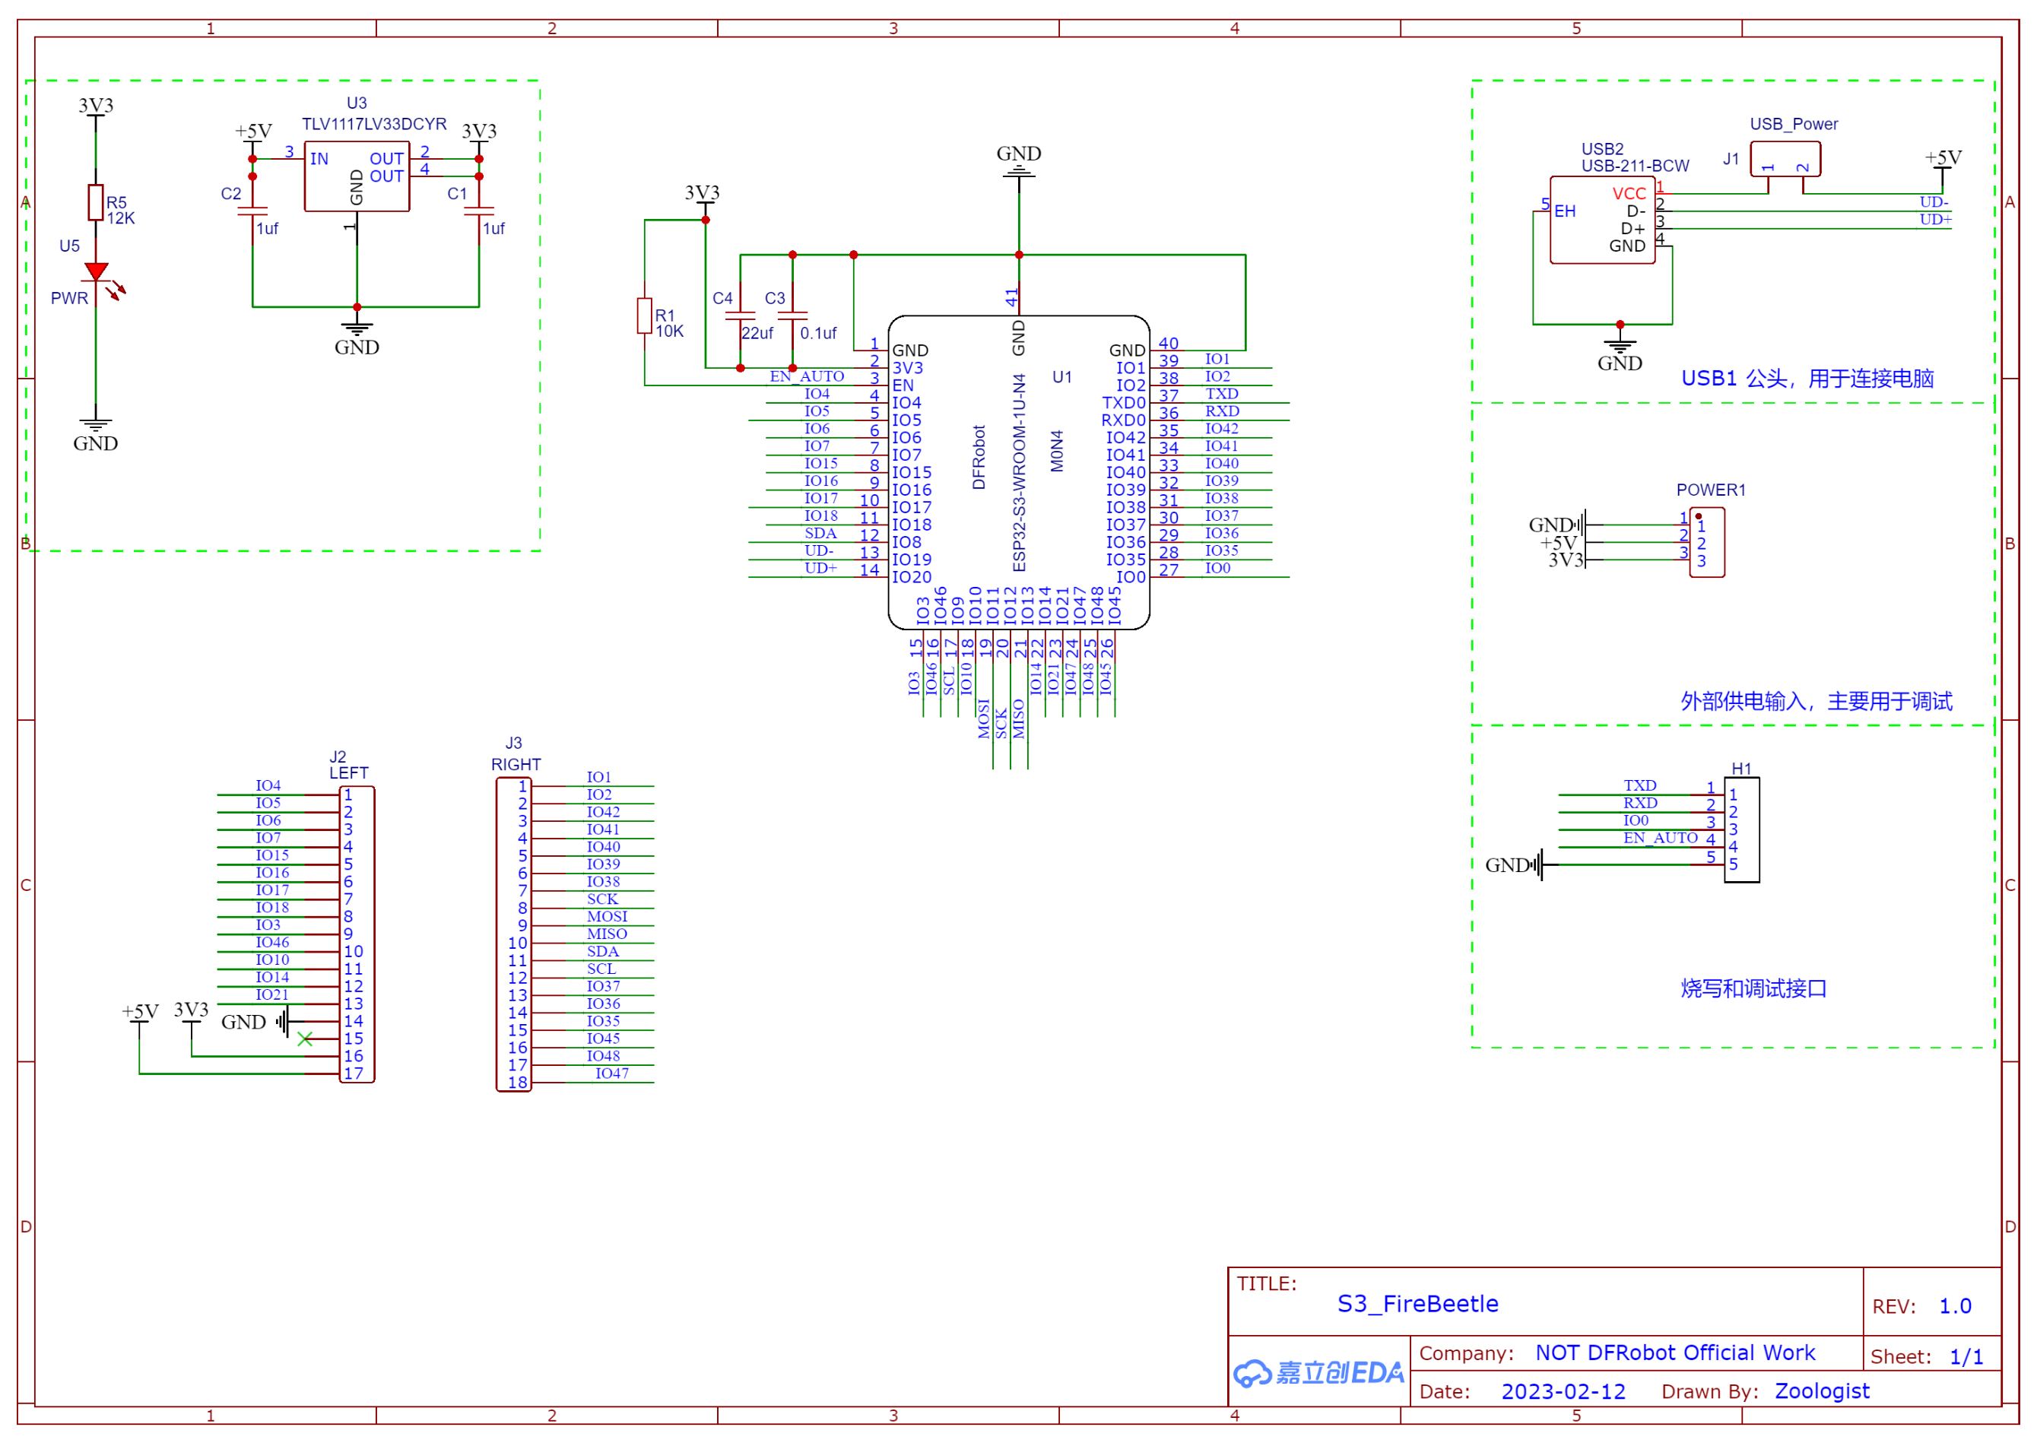Click the TXD label on header H1
The image size is (2037, 1443).
pos(1640,785)
